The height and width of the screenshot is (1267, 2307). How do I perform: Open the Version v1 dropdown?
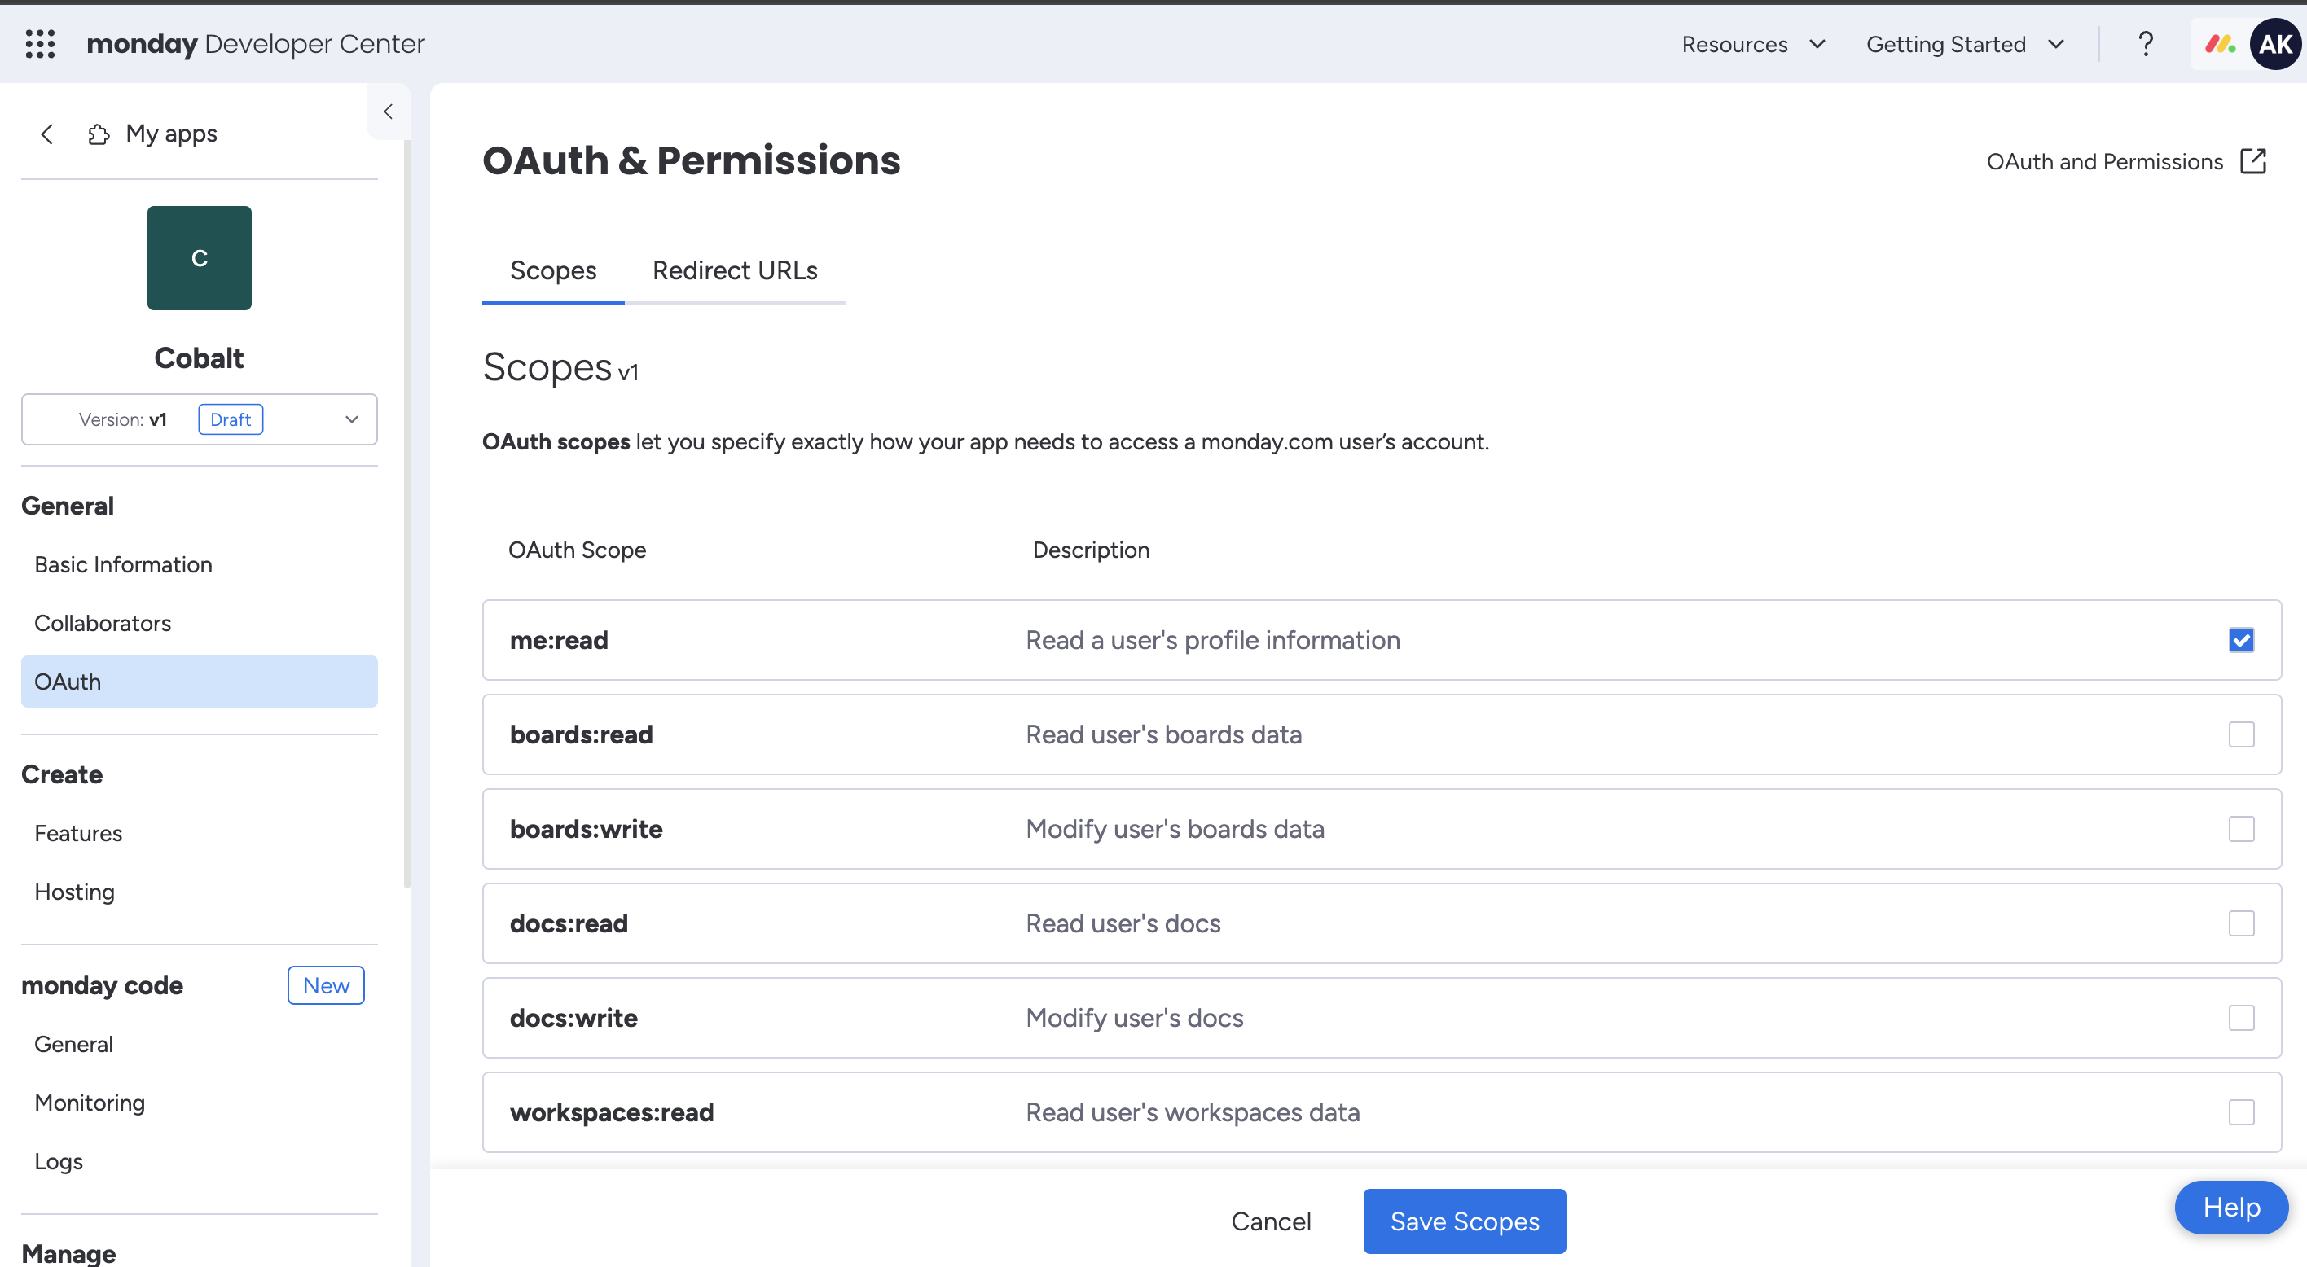point(351,419)
